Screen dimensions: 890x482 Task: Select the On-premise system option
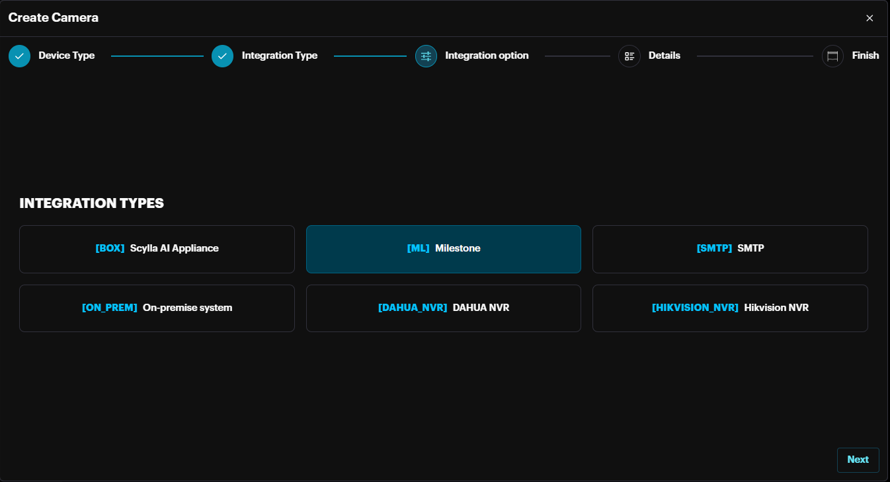[157, 308]
